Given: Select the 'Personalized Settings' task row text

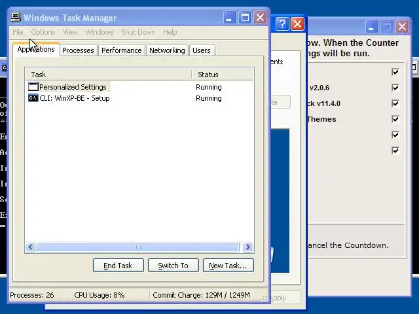Looking at the screenshot, I should pyautogui.click(x=73, y=87).
